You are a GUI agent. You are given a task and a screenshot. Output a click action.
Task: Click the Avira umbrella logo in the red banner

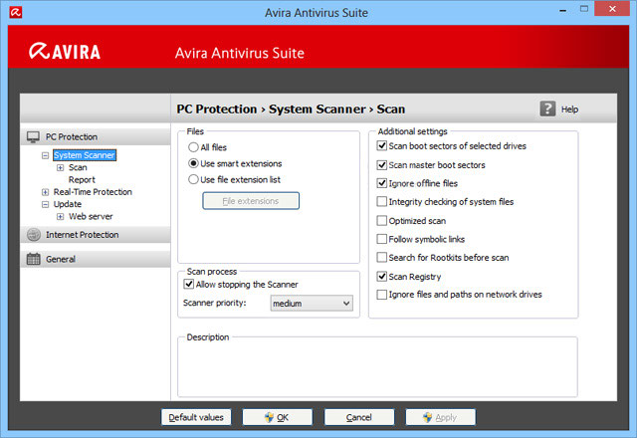click(x=39, y=51)
